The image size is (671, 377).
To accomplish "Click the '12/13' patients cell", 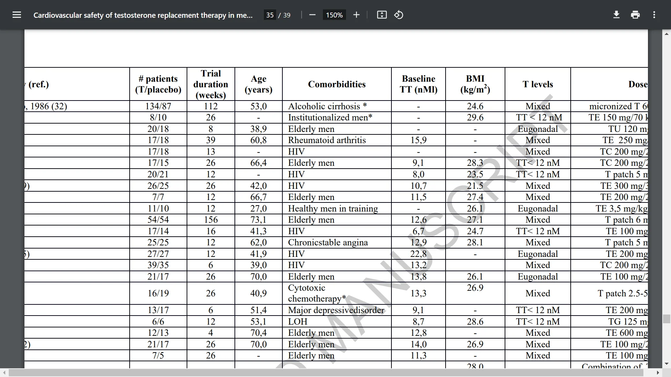I will tap(158, 333).
